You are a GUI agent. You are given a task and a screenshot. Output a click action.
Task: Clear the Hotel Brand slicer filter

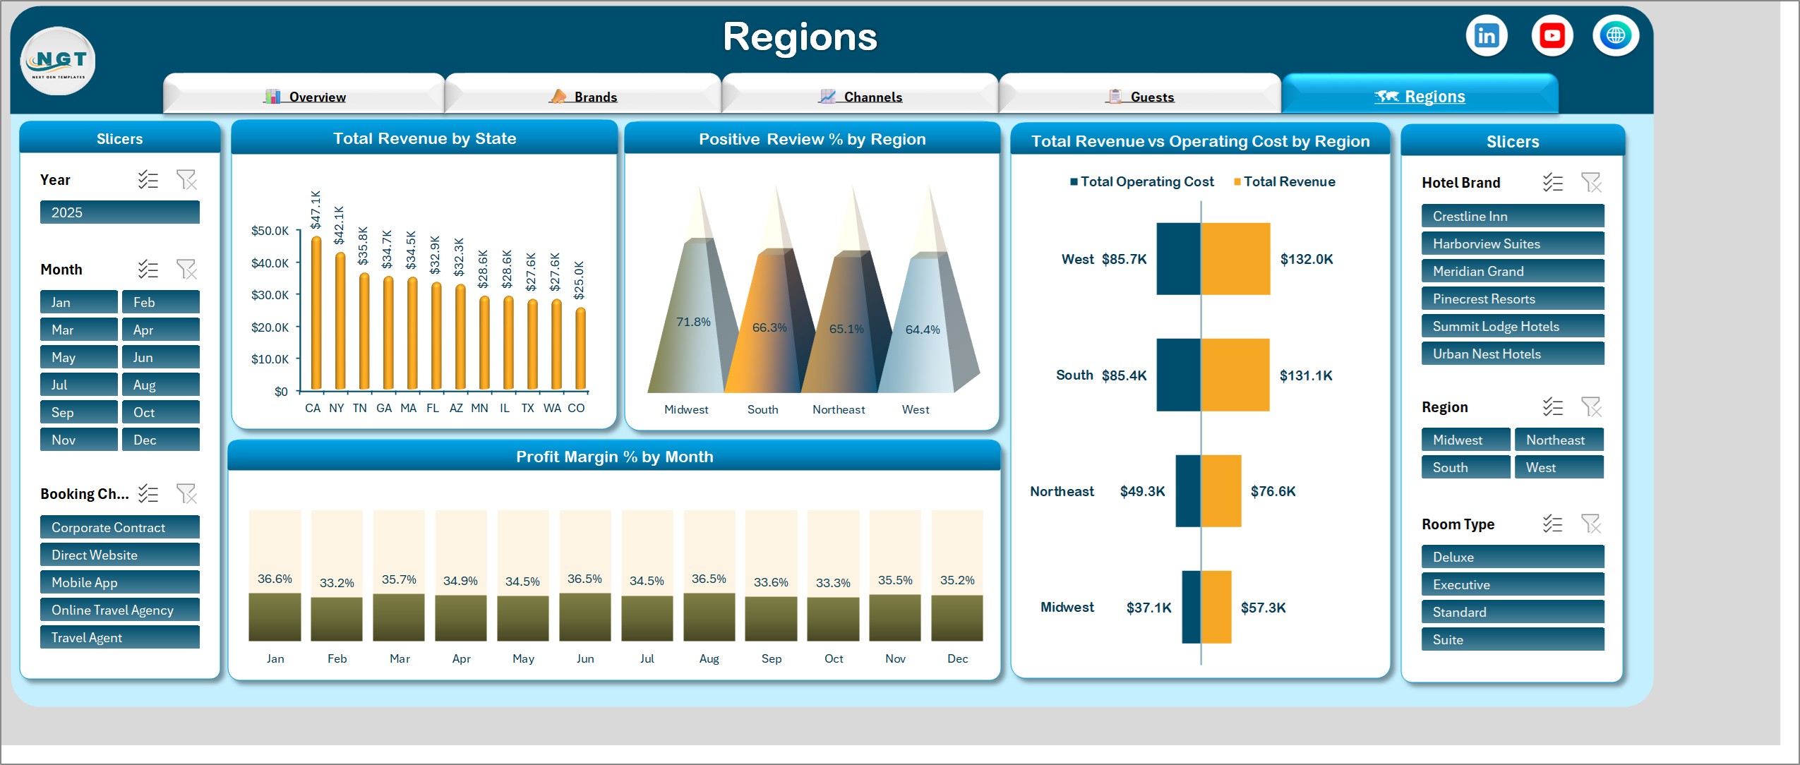1591,183
